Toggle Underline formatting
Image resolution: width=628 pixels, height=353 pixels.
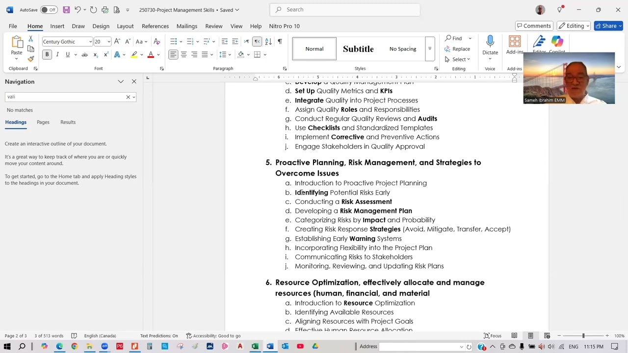pyautogui.click(x=68, y=54)
